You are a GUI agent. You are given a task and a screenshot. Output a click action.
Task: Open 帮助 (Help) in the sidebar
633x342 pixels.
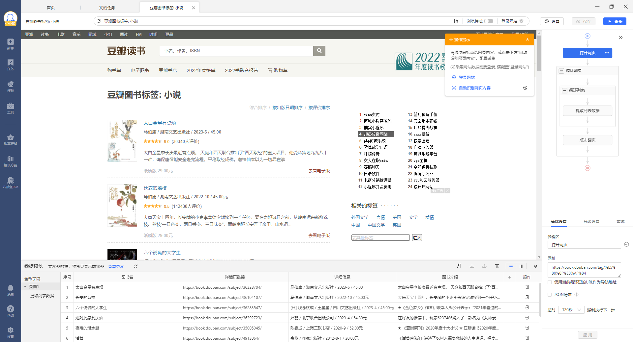[11, 311]
